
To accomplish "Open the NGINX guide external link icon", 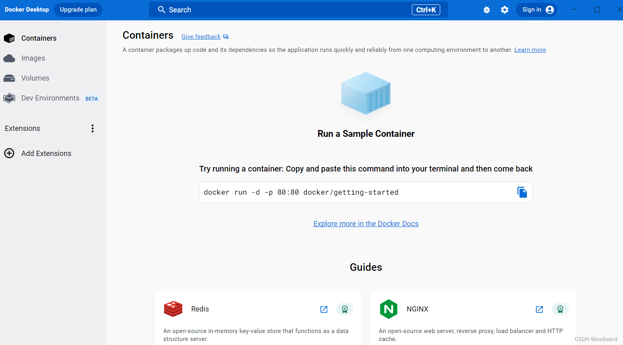I will point(540,309).
